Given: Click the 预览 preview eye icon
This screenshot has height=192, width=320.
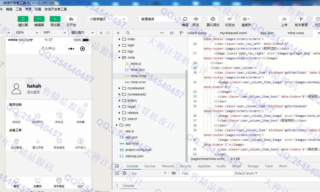Looking at the screenshot, I should [196, 19].
